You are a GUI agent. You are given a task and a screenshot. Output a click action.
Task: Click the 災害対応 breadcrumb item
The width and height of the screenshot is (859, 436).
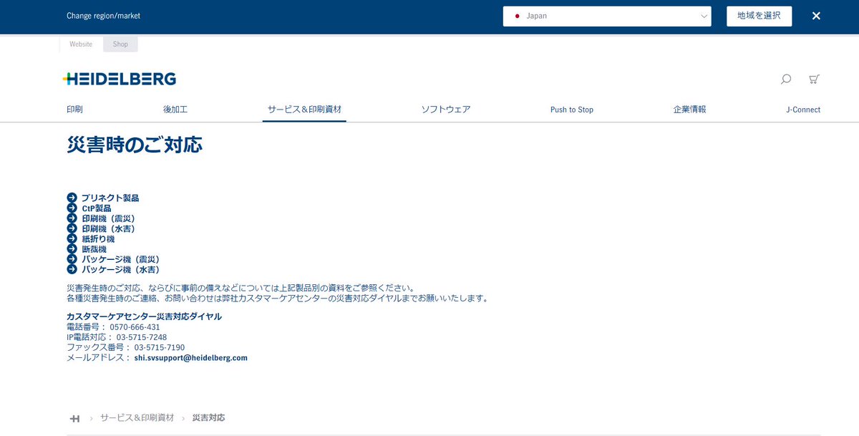pos(208,417)
